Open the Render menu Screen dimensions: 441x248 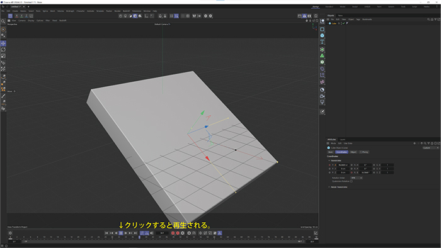click(x=117, y=11)
